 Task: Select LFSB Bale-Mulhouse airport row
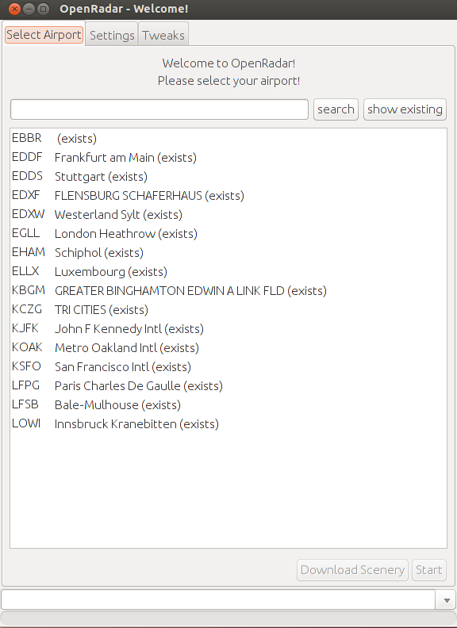pos(228,404)
